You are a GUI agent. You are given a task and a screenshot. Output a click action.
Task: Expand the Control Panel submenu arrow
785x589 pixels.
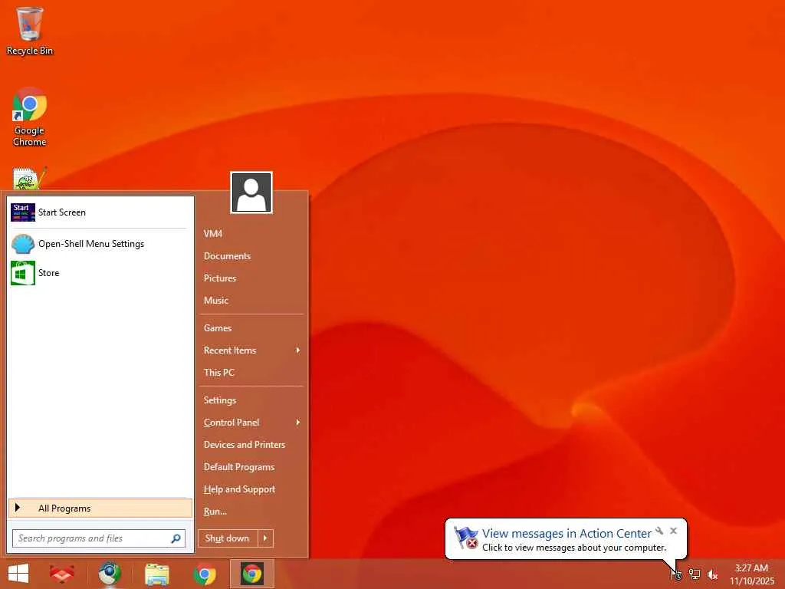[298, 423]
